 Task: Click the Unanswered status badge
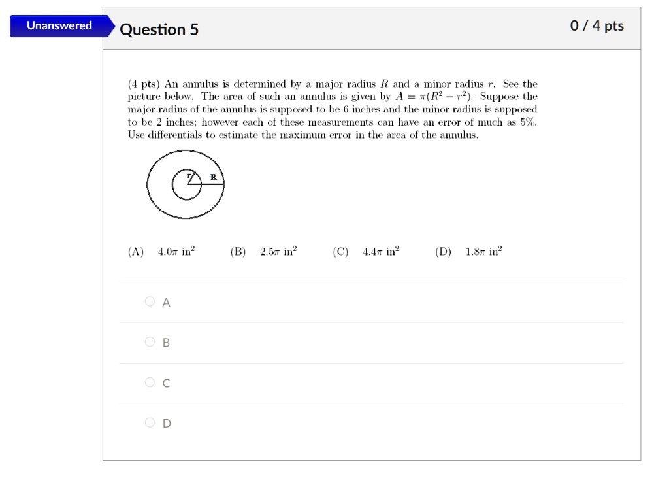pos(58,26)
